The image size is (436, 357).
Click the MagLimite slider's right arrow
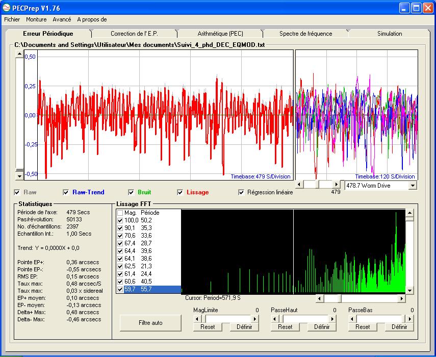pyautogui.click(x=255, y=319)
